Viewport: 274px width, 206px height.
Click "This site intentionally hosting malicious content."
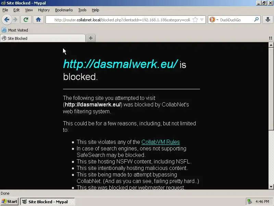132,168
